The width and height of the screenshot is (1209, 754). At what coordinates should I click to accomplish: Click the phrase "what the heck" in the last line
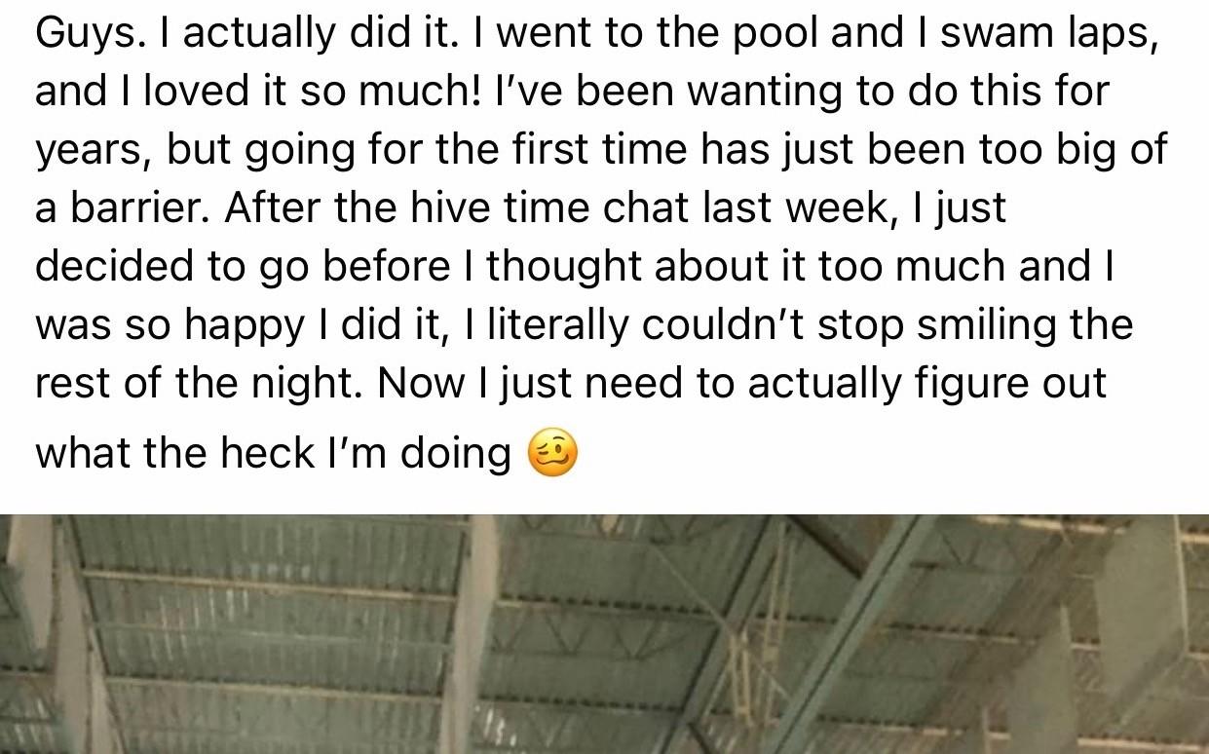click(174, 455)
